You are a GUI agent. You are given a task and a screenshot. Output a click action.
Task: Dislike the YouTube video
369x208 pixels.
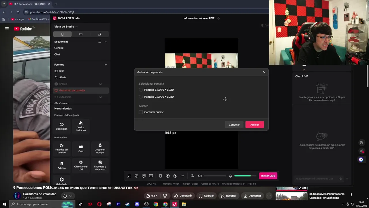click(165, 196)
